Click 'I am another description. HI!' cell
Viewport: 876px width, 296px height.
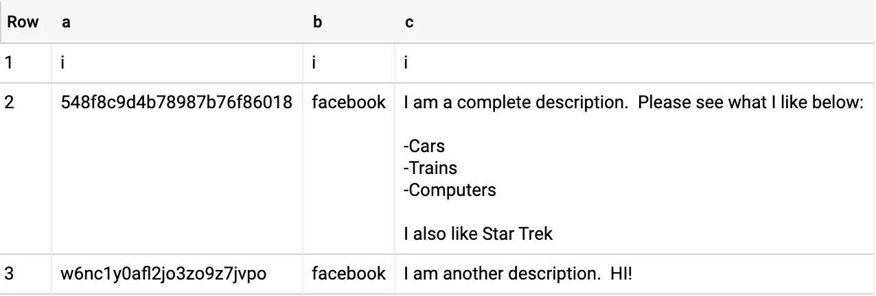click(518, 274)
